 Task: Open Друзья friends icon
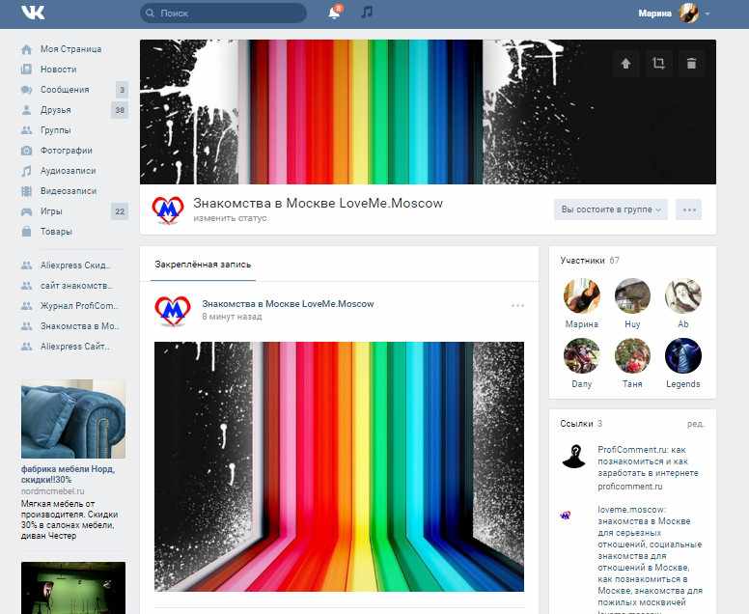27,110
